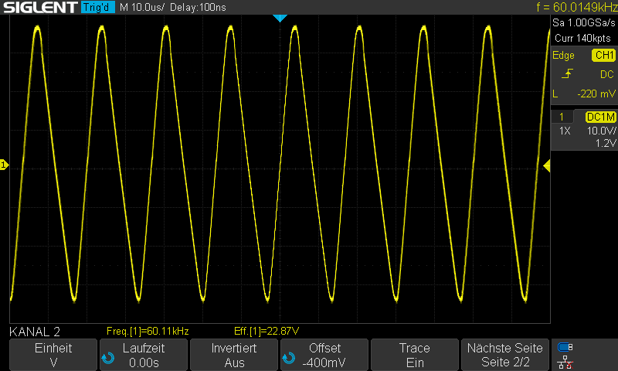The height and width of the screenshot is (371, 618).
Task: Click the channel 1 ground level marker
Action: pyautogui.click(x=4, y=165)
